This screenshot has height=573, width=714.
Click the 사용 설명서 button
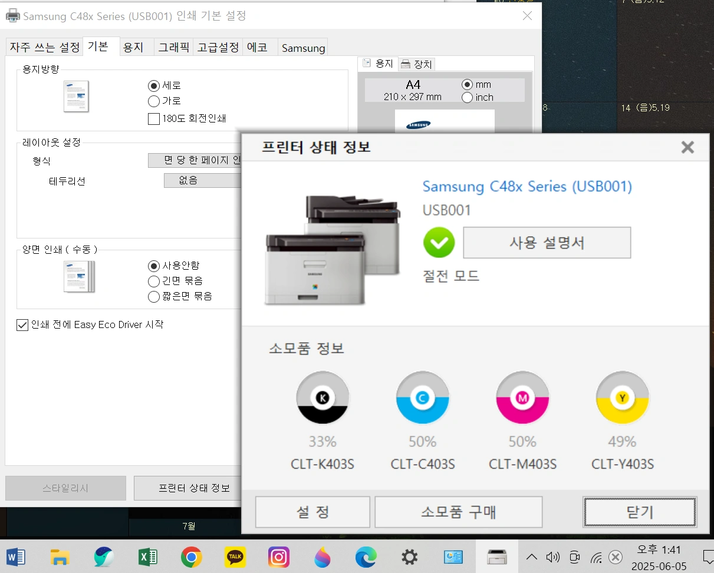click(547, 243)
